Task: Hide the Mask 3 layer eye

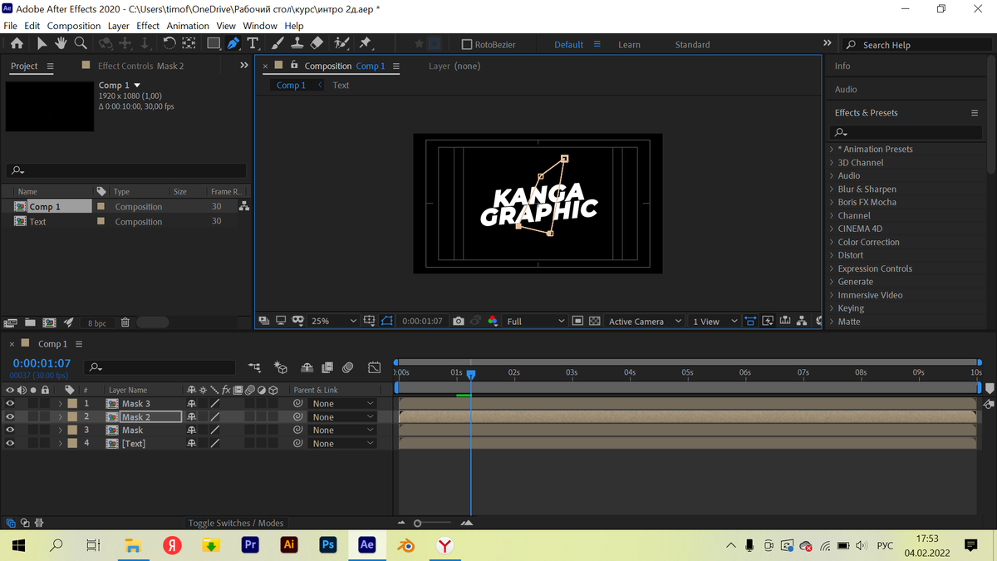Action: 10,404
